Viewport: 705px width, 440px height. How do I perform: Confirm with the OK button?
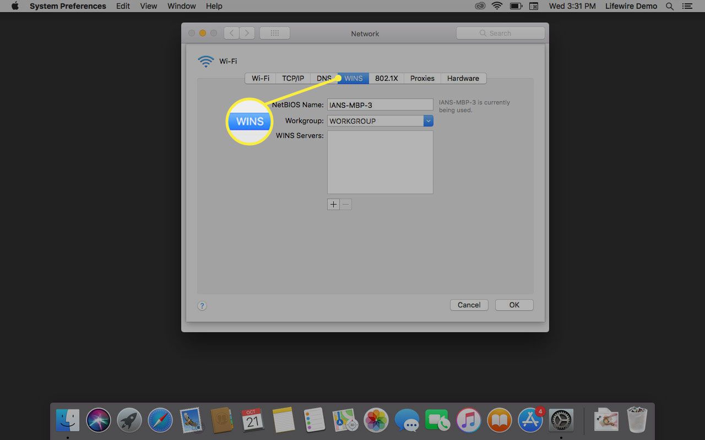[514, 305]
